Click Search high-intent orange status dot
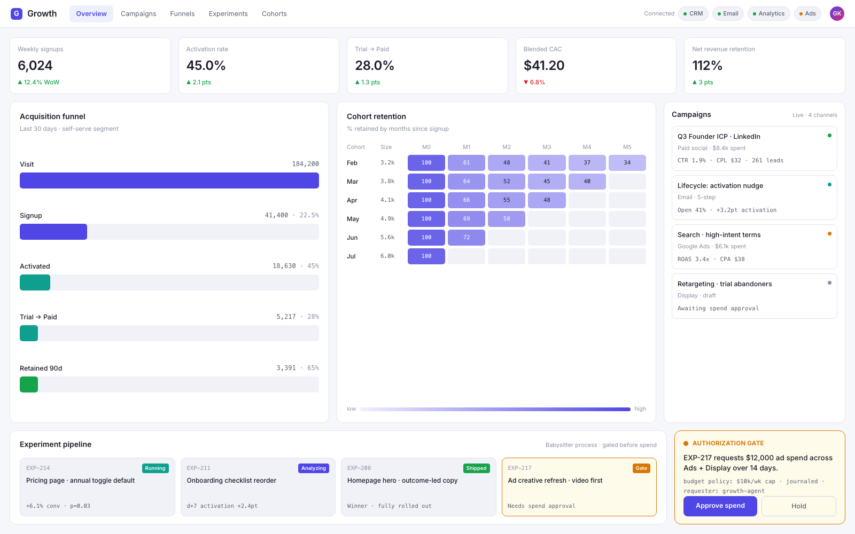The height and width of the screenshot is (534, 855). pos(829,234)
